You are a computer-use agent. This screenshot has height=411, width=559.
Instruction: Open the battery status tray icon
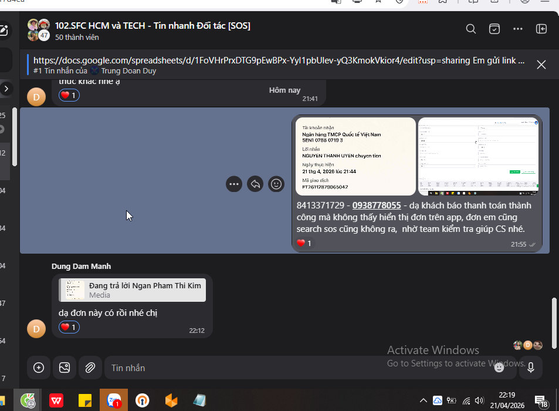click(x=451, y=400)
